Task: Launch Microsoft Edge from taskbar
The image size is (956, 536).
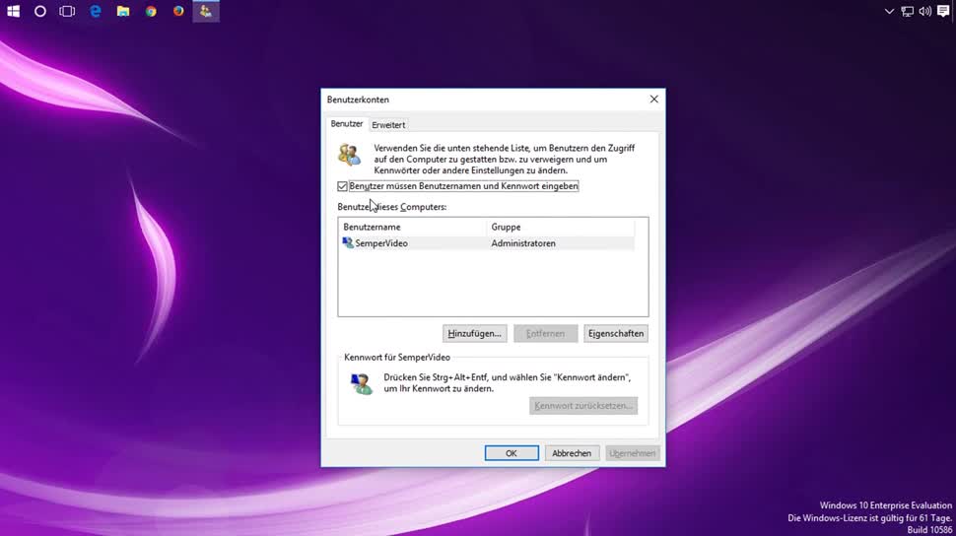Action: pos(96,11)
